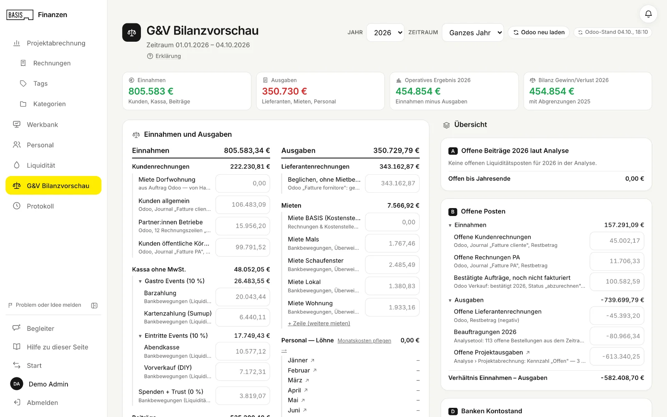The height and width of the screenshot is (417, 667).
Task: Click the arrow icon beside Offene Projektausgaben
Action: pos(528,352)
